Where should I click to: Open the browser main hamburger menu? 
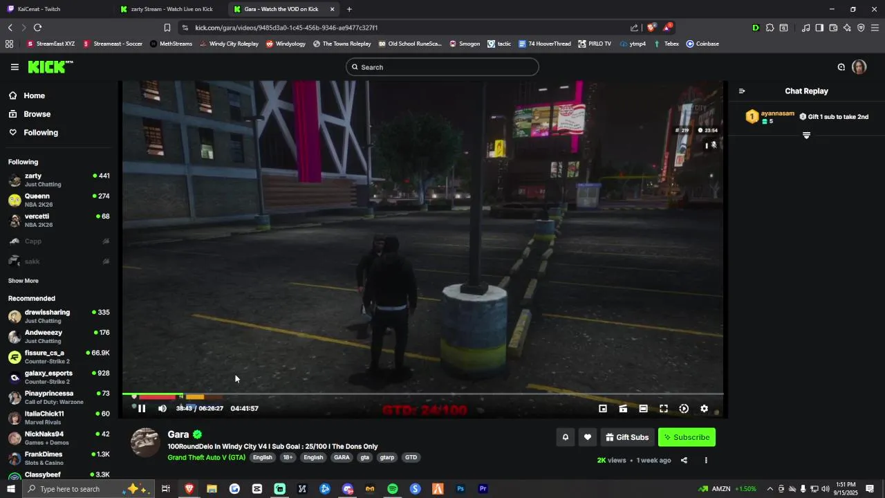click(x=875, y=28)
